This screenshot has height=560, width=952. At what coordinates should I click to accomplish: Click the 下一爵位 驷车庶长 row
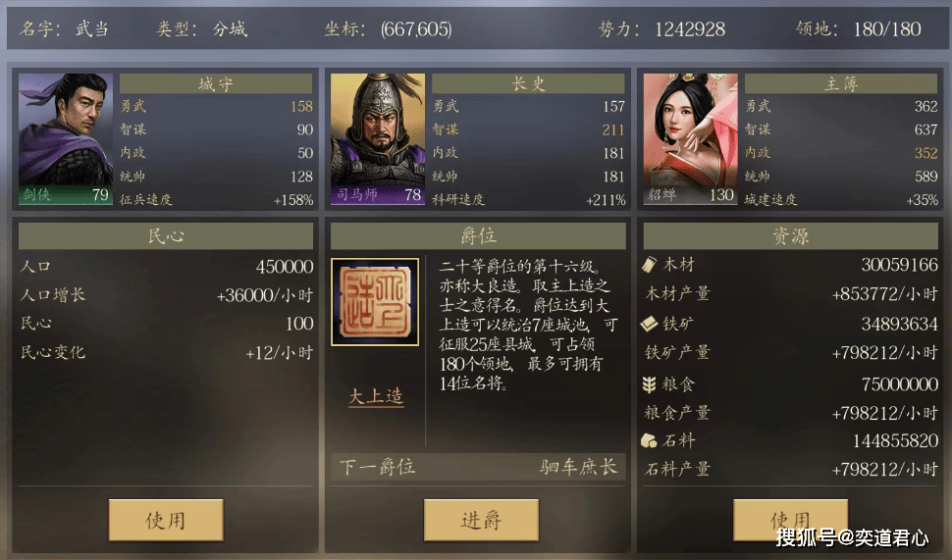tap(478, 467)
